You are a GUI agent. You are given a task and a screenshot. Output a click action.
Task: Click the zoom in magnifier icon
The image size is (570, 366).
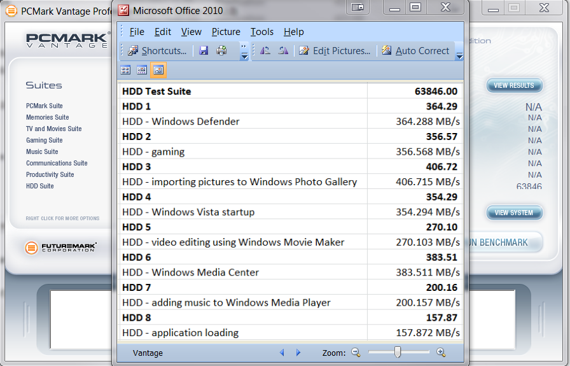pyautogui.click(x=441, y=353)
